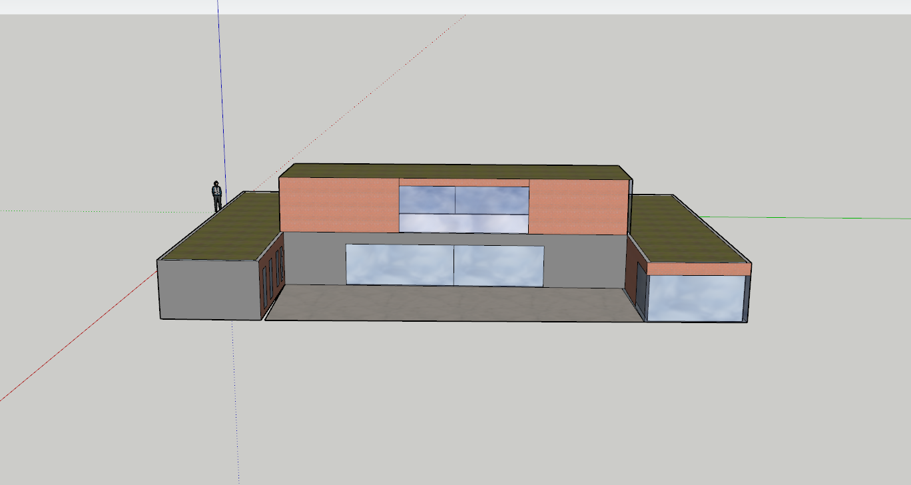
Task: Pick the ground floor's right large window pane
Action: pyautogui.click(x=498, y=266)
